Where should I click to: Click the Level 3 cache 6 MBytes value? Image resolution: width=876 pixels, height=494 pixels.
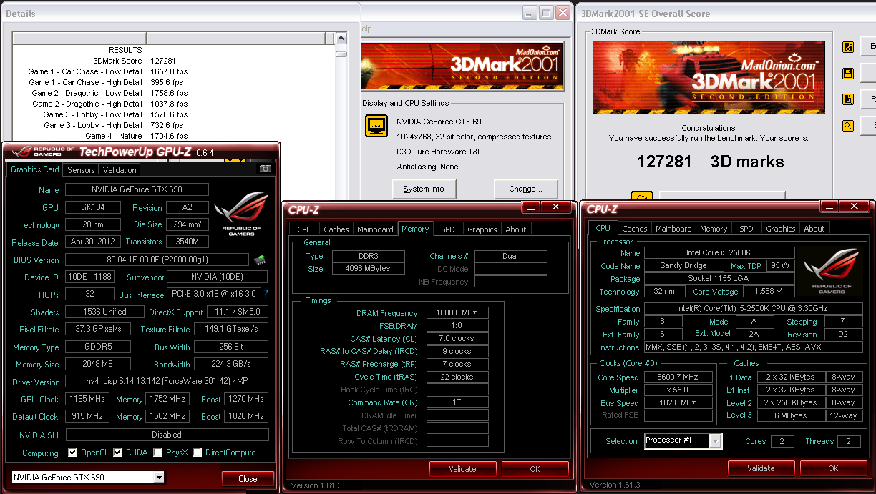click(790, 415)
